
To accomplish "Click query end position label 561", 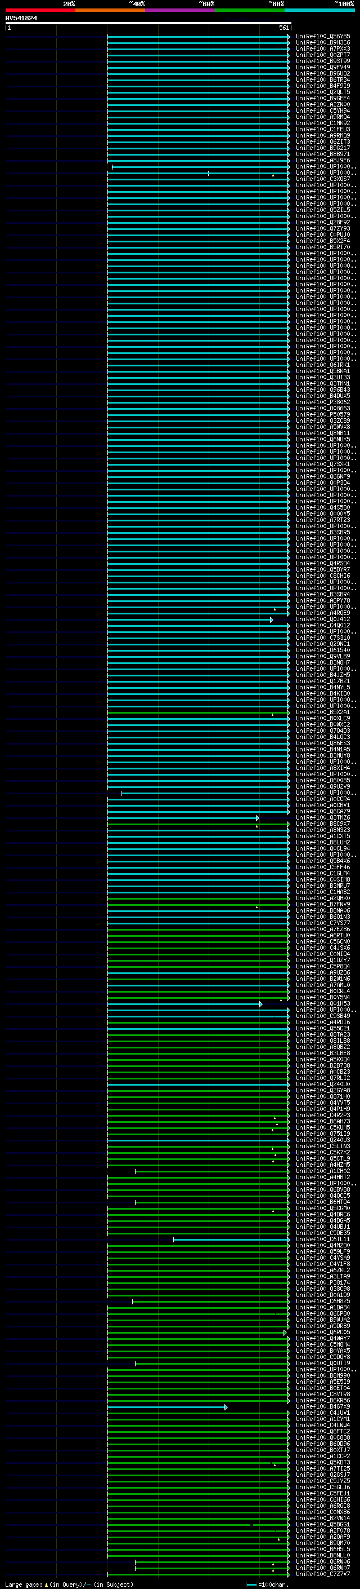I will [283, 28].
